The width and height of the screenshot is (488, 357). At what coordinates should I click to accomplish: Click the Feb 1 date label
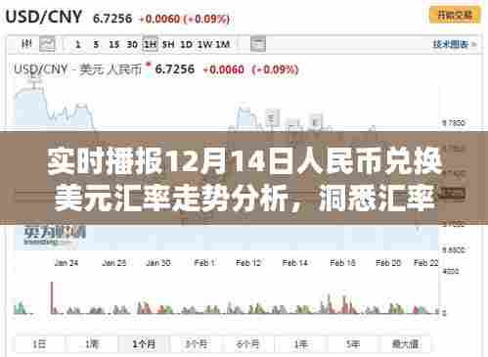[204, 263]
